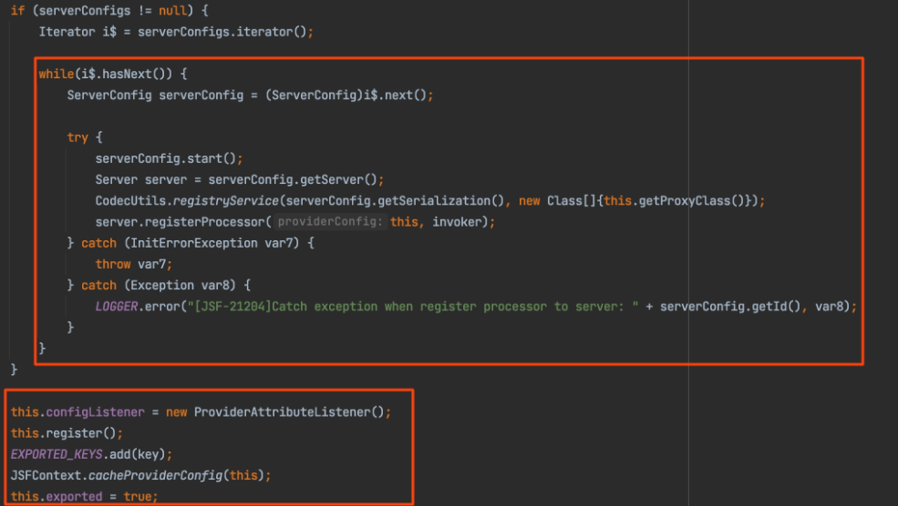Image resolution: width=898 pixels, height=506 pixels.
Task: Click 'this.configListener = new ProviderAttributeListener();' line
Action: (x=201, y=413)
